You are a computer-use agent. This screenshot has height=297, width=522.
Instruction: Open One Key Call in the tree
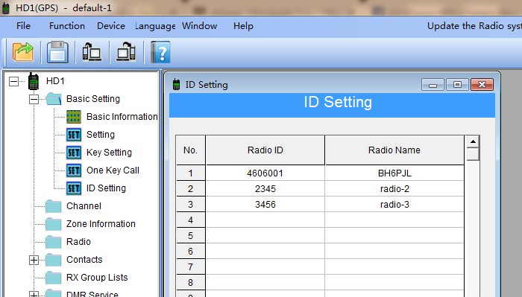coord(113,170)
